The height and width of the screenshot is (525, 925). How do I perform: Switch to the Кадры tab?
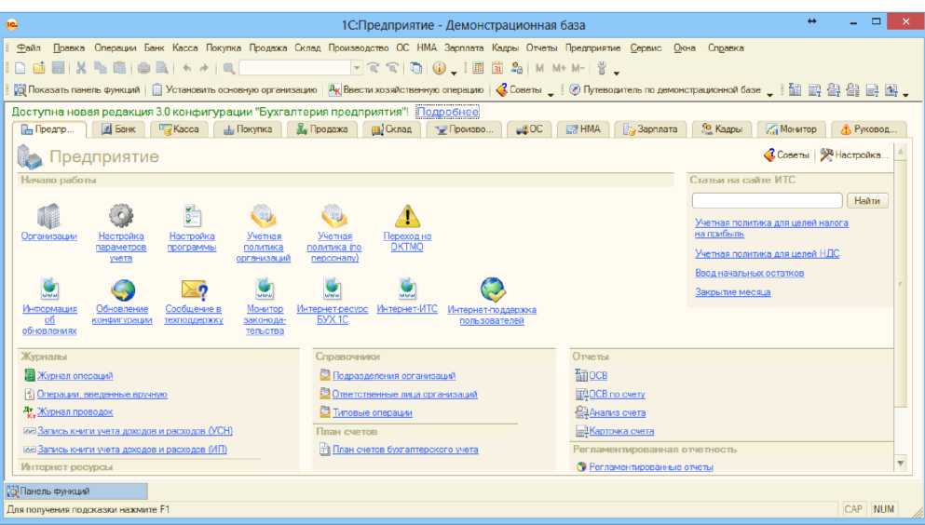(722, 129)
